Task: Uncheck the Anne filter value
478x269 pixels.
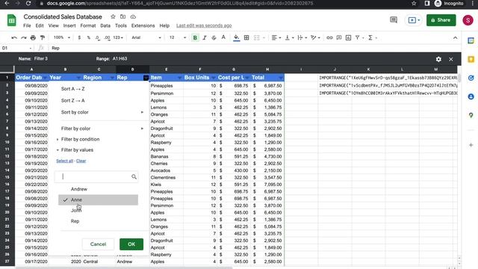Action: tap(98, 200)
